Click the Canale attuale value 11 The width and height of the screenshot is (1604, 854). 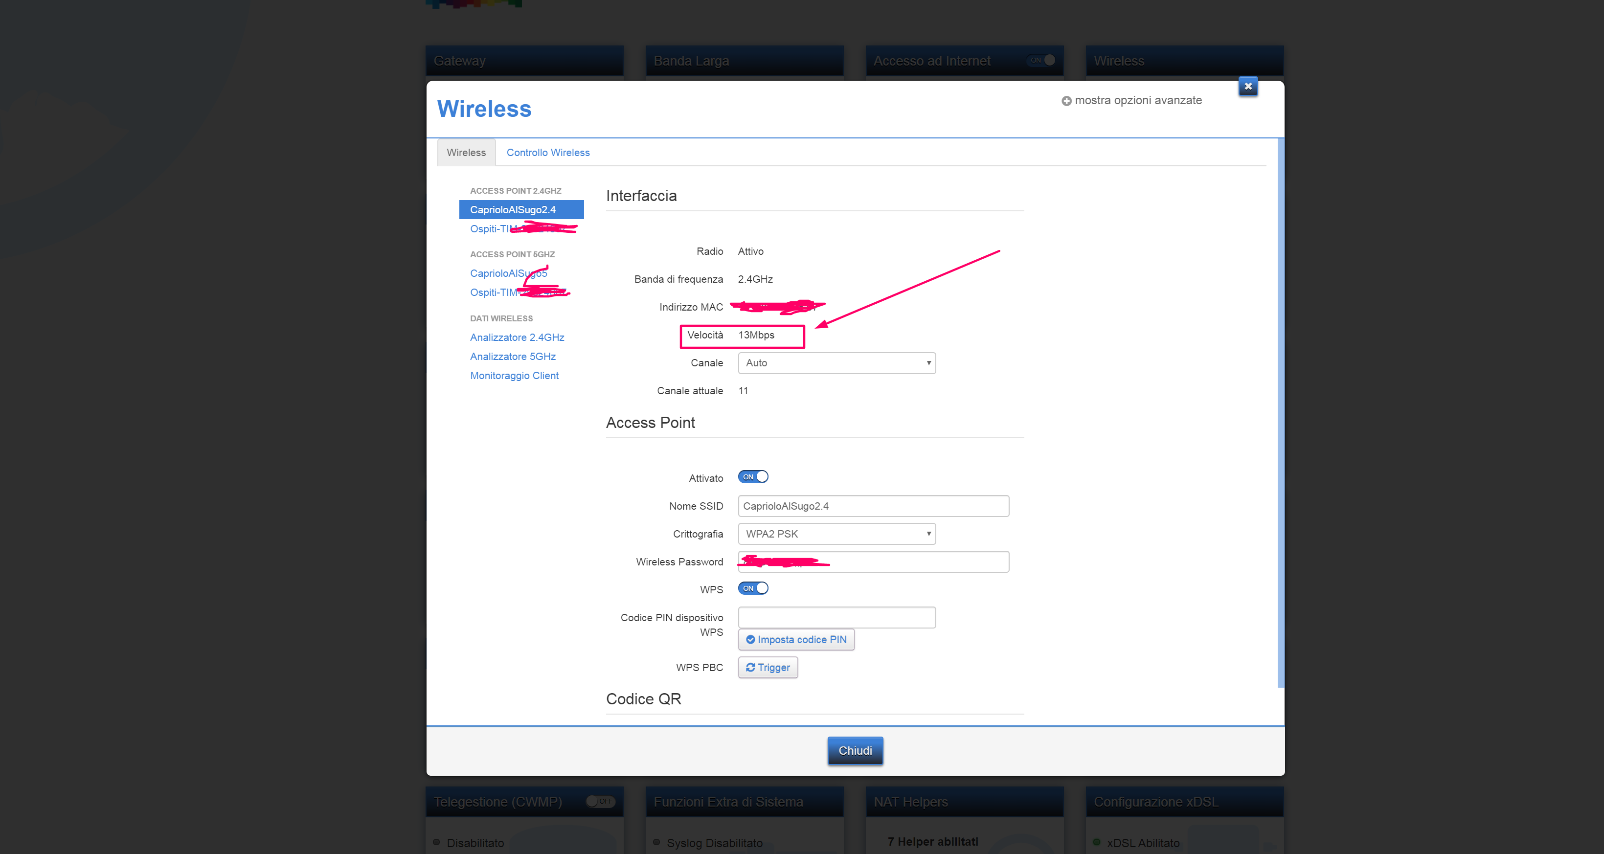(x=743, y=391)
